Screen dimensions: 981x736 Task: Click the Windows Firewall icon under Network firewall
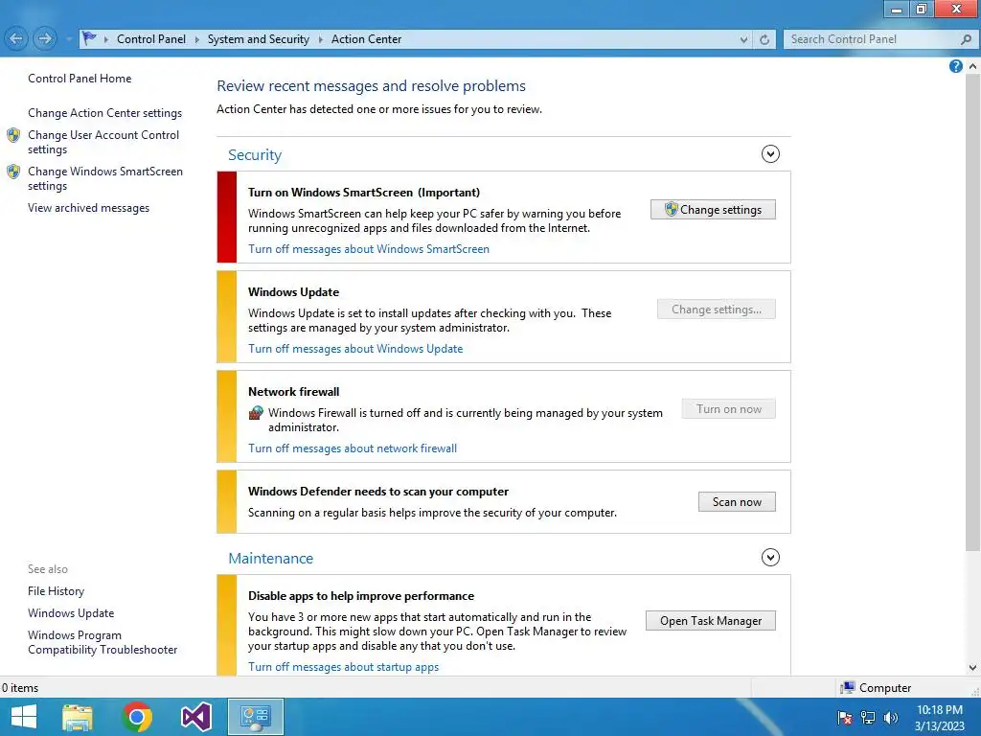255,412
